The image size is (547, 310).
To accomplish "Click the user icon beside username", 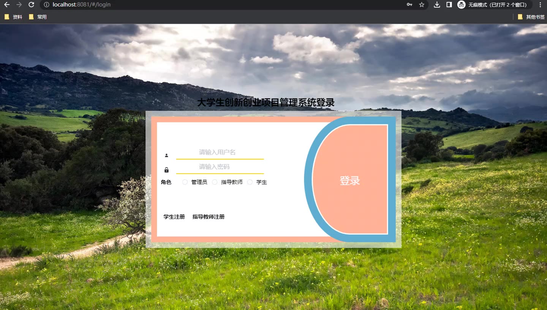I will click(x=166, y=155).
